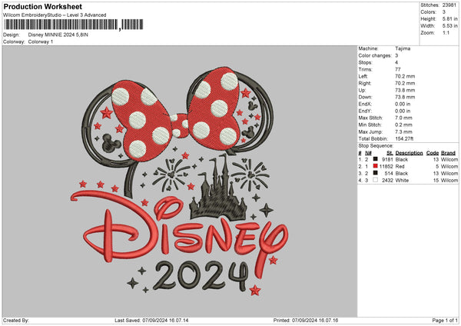Click the Description column header
This screenshot has height=326, width=461.
[x=409, y=153]
